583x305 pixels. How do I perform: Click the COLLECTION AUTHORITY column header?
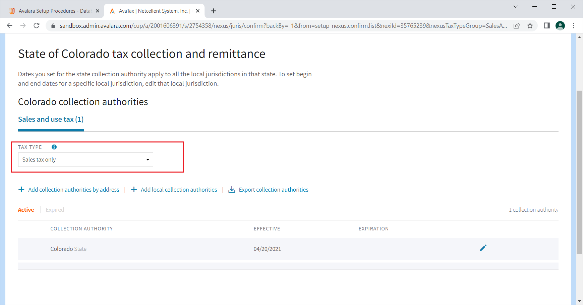click(x=81, y=229)
